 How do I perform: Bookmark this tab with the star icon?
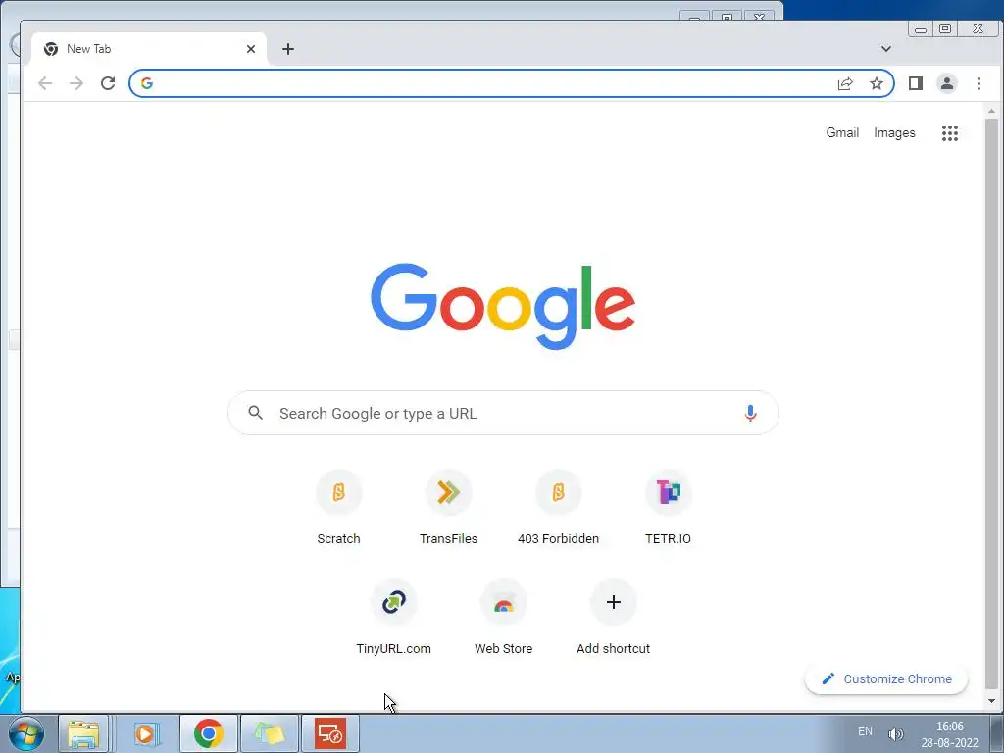coord(877,83)
